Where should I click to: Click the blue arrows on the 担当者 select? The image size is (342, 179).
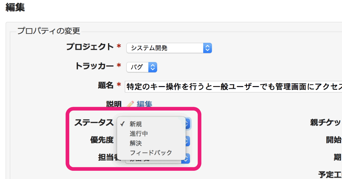(x=187, y=159)
